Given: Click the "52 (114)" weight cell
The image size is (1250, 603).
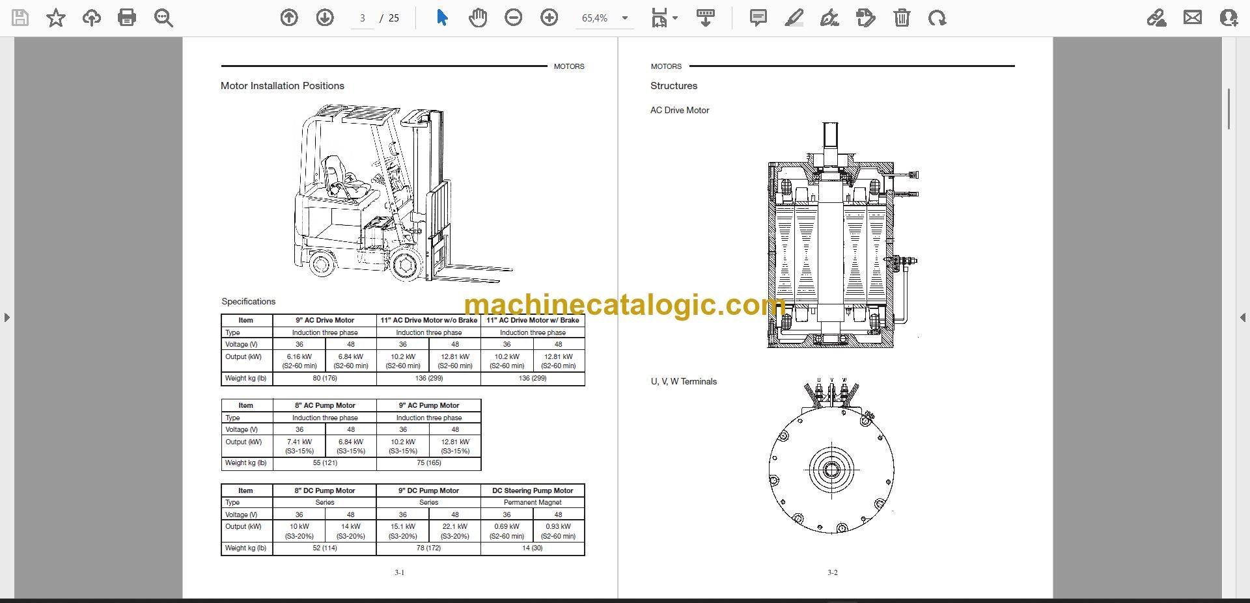Looking at the screenshot, I should pos(325,548).
